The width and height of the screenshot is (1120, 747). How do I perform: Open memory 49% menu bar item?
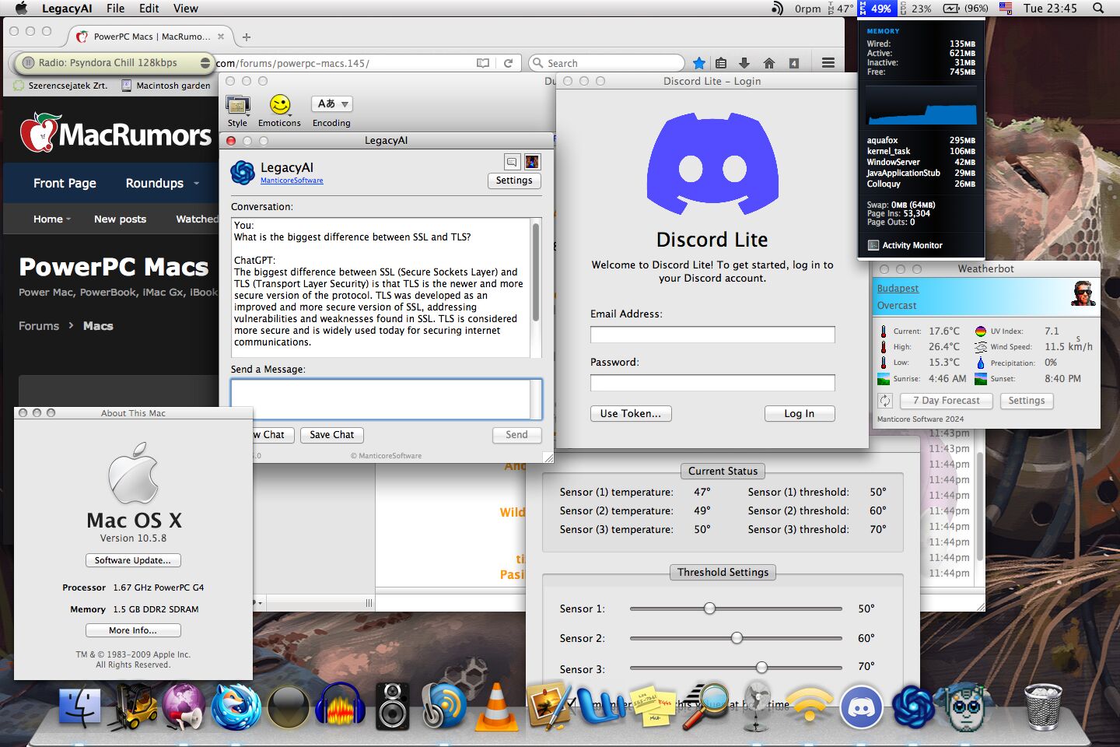point(877,9)
